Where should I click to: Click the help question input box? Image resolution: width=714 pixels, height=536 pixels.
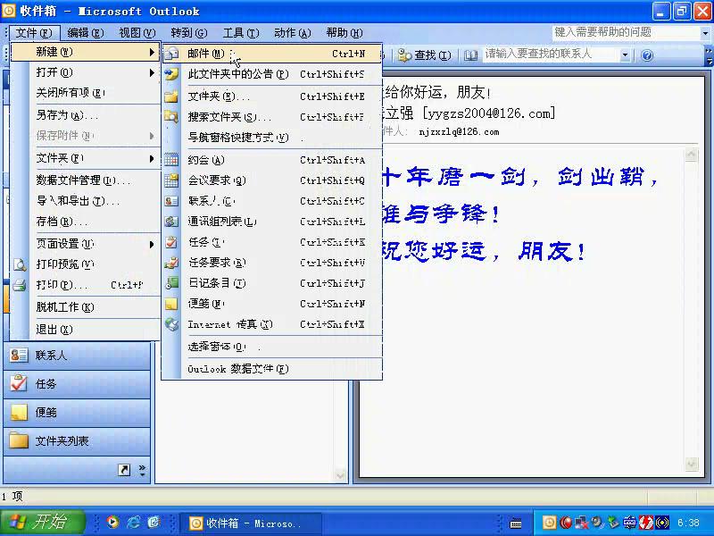pyautogui.click(x=627, y=32)
